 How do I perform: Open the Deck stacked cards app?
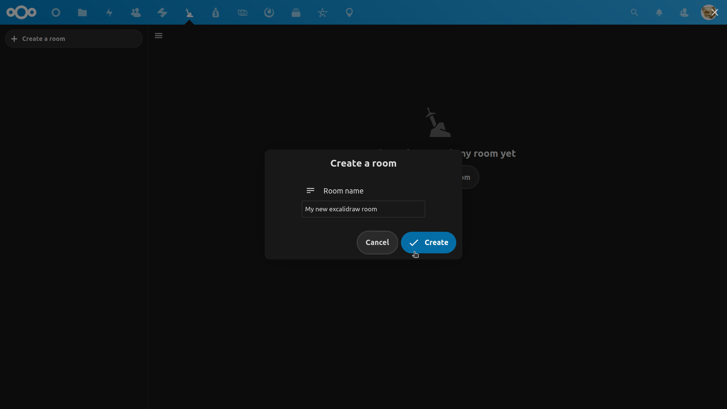[296, 12]
